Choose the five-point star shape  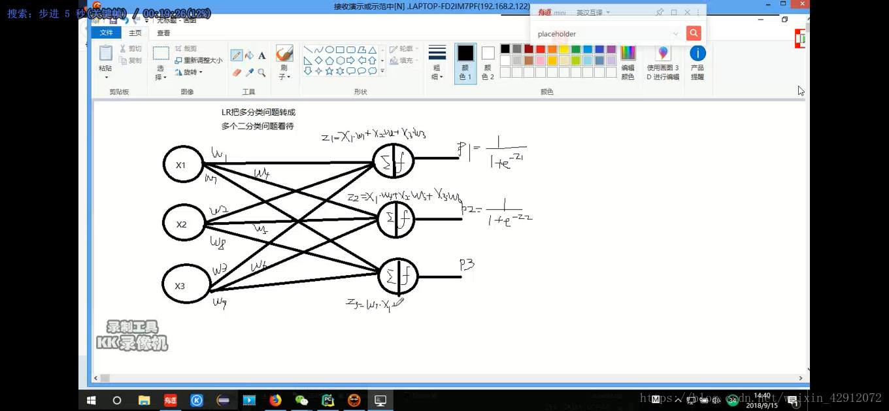(329, 71)
